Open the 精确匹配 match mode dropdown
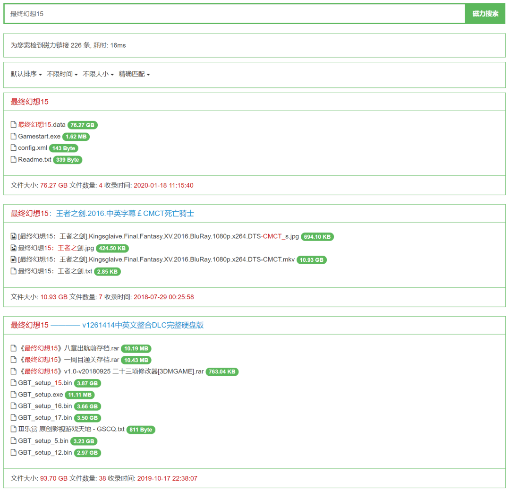Viewport: 510px width, 492px height. click(134, 74)
